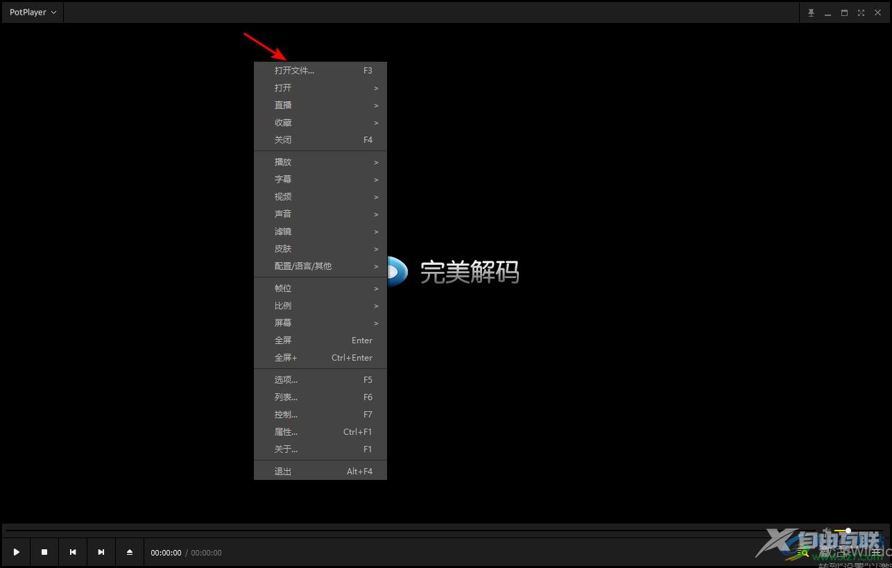The height and width of the screenshot is (568, 892).
Task: Jump to the previous track
Action: (x=73, y=552)
